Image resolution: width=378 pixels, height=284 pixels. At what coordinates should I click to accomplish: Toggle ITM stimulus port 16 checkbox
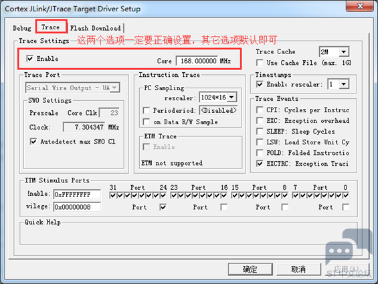[224, 195]
